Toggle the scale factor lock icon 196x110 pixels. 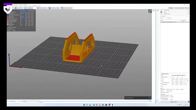(161, 83)
